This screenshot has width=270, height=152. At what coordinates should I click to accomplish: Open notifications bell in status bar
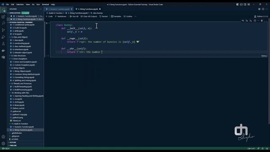(262, 148)
